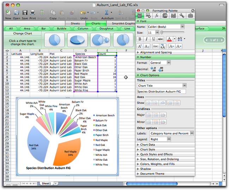Click the AutoSum sigma icon
This screenshot has width=229, height=190.
(107, 13)
